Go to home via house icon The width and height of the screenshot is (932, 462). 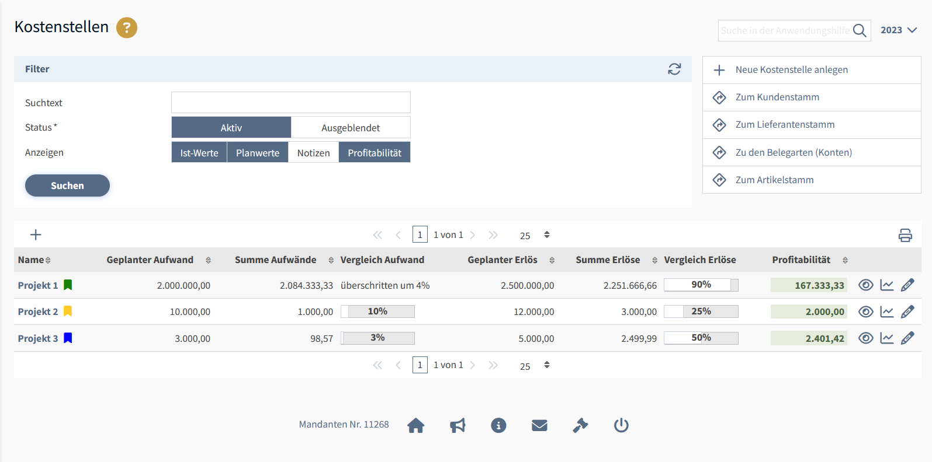click(x=415, y=425)
